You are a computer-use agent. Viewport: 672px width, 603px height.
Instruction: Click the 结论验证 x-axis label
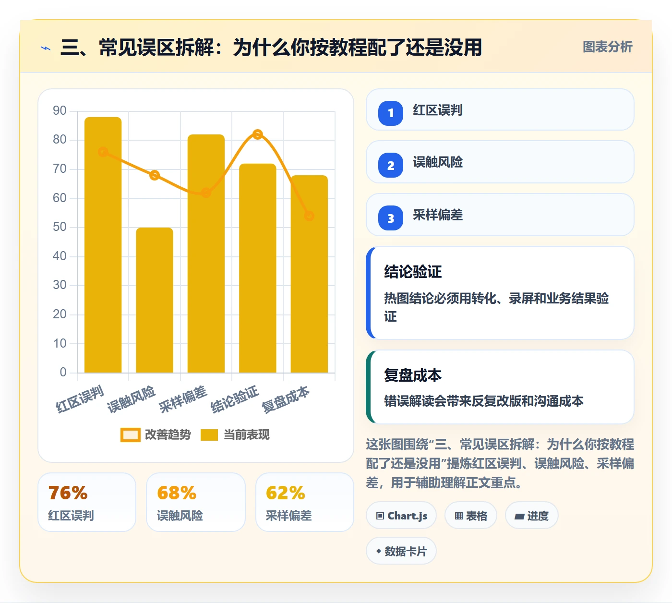[235, 399]
